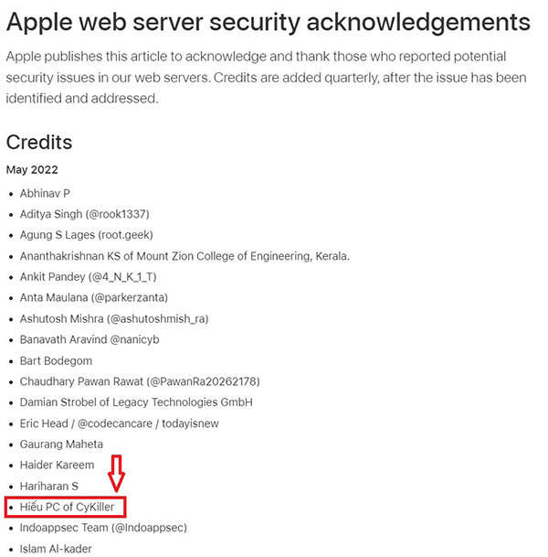Click the red arrow pointing down
Screen dimensions: 548x557
coord(116,474)
